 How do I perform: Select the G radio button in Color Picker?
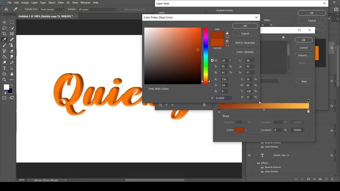pos(212,85)
